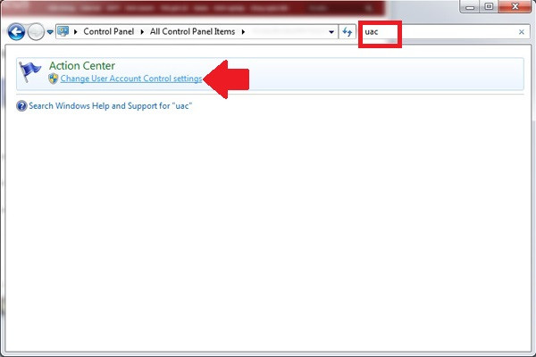This screenshot has height=357, width=536.
Task: Expand the root breadcrumb arrow before Control Panel
Action: (76, 32)
